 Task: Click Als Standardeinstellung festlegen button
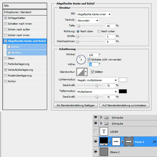click(x=76, y=105)
